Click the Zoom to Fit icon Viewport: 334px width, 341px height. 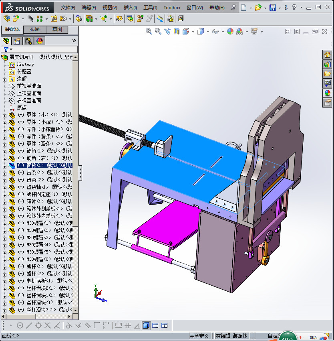point(149,32)
